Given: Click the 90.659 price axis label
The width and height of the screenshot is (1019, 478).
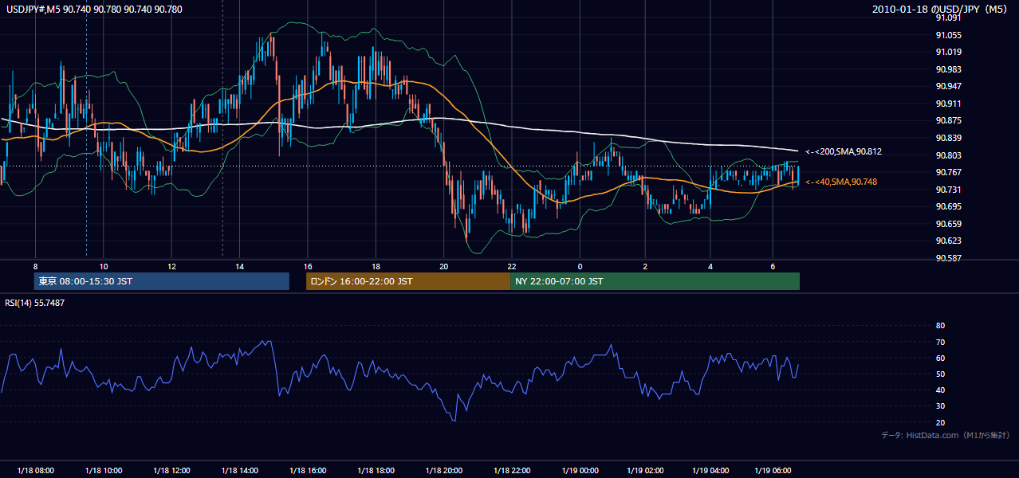Looking at the screenshot, I should (x=948, y=224).
